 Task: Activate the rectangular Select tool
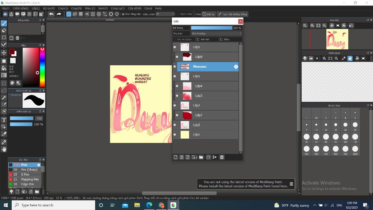(x=4, y=83)
